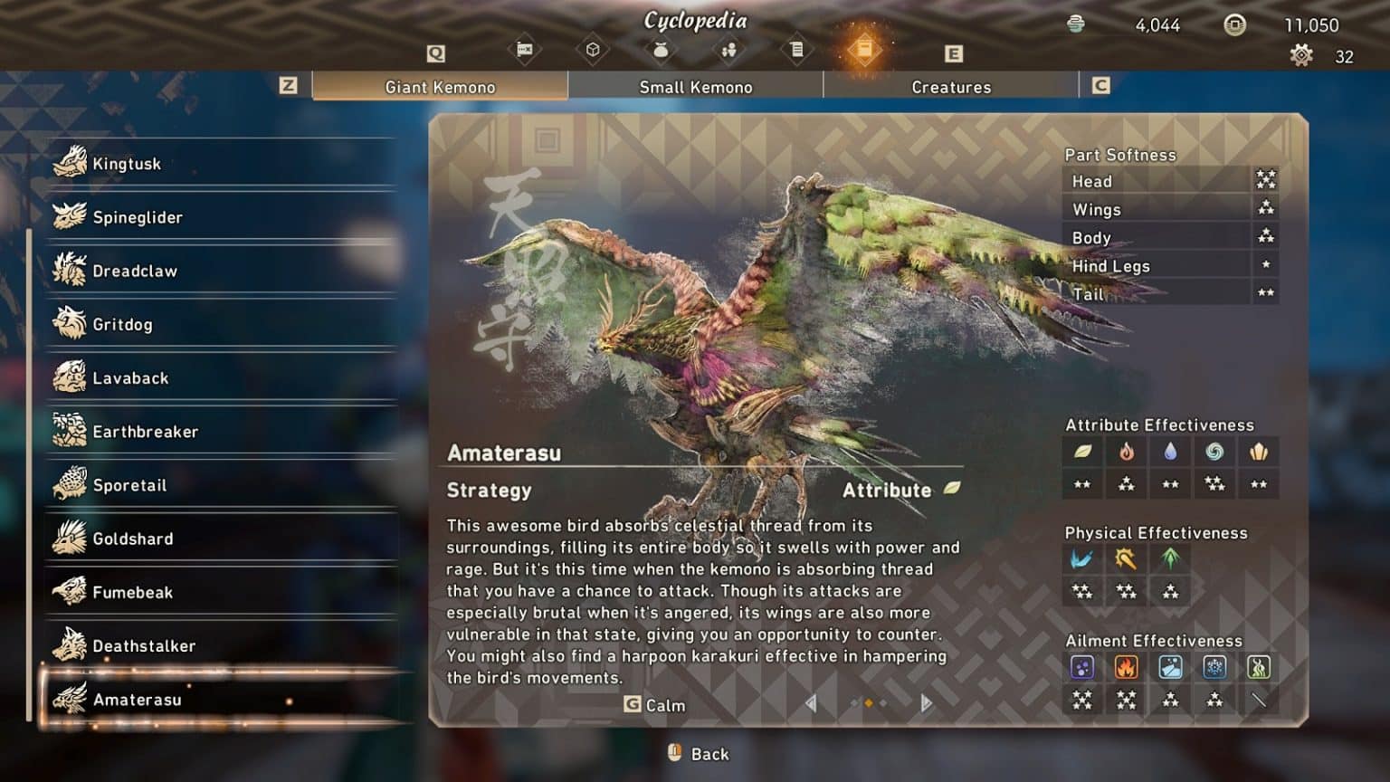This screenshot has width=1390, height=782.
Task: Click the fire ailment effectiveness icon
Action: pyautogui.click(x=1126, y=667)
